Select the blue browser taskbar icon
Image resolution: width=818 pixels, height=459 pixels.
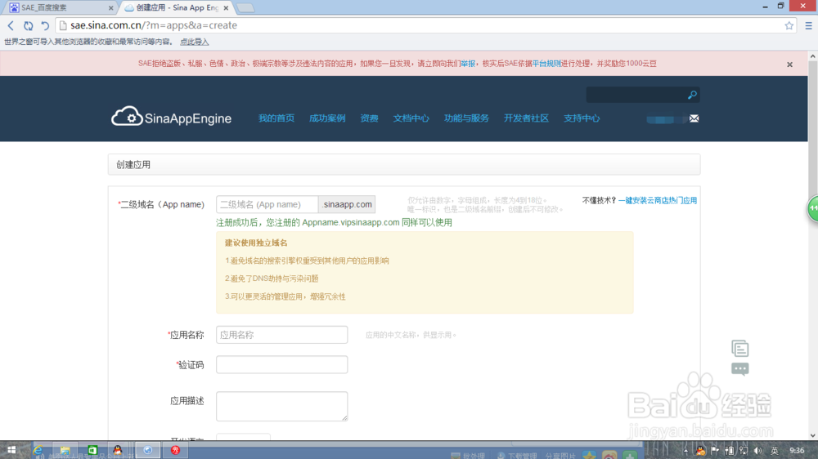(147, 450)
